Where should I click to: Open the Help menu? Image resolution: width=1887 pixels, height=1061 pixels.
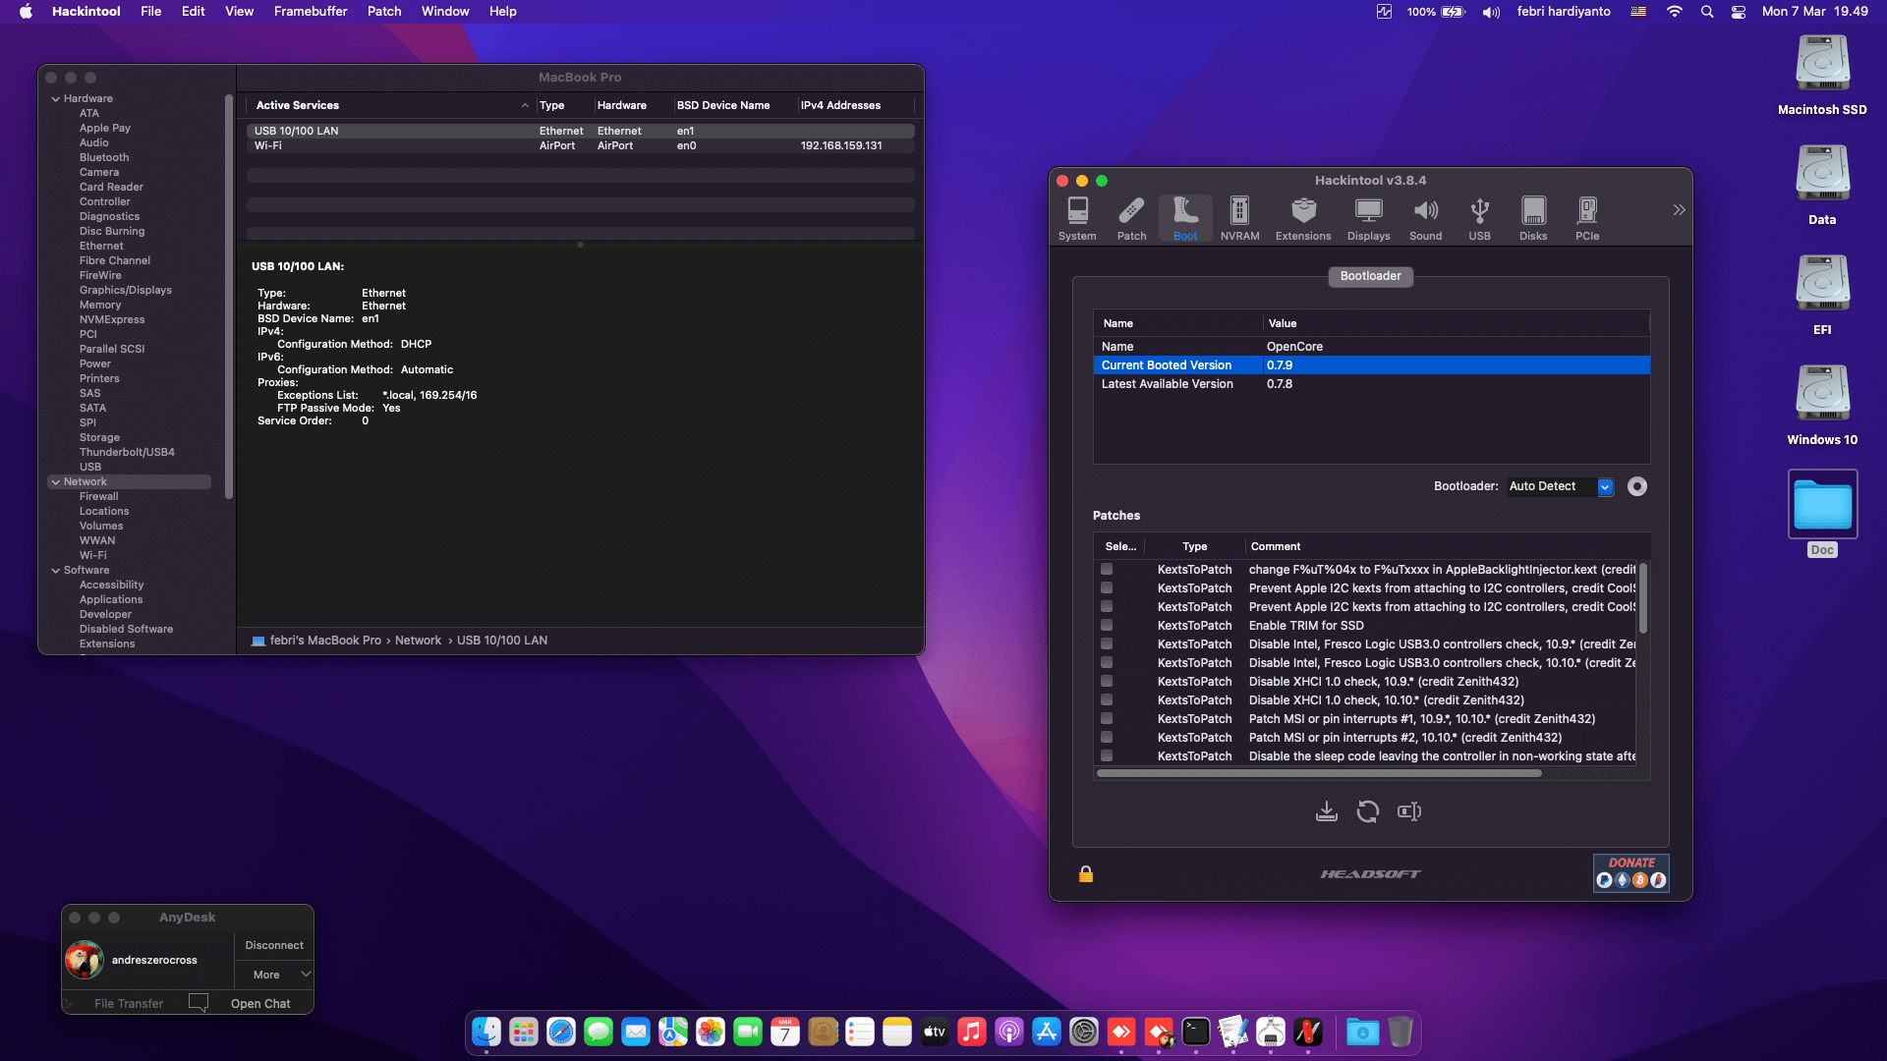tap(503, 12)
